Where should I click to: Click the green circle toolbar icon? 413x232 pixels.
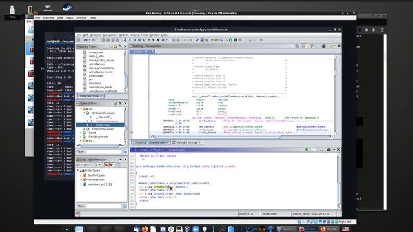230,40
